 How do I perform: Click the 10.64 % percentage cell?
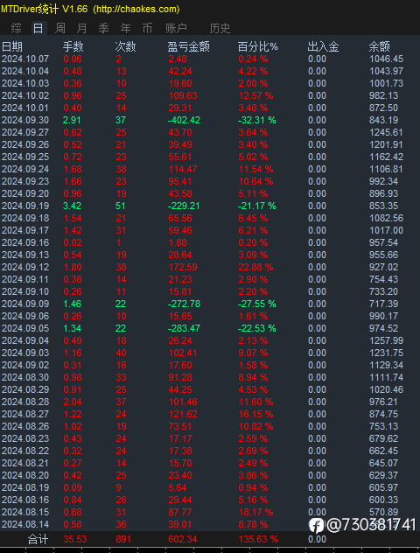(255, 181)
